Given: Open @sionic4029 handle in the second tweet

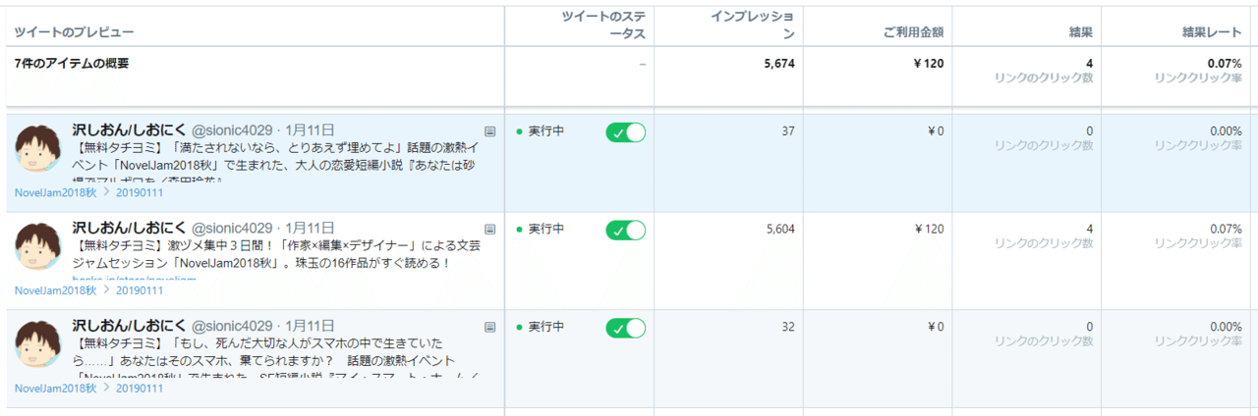Looking at the screenshot, I should click(232, 228).
